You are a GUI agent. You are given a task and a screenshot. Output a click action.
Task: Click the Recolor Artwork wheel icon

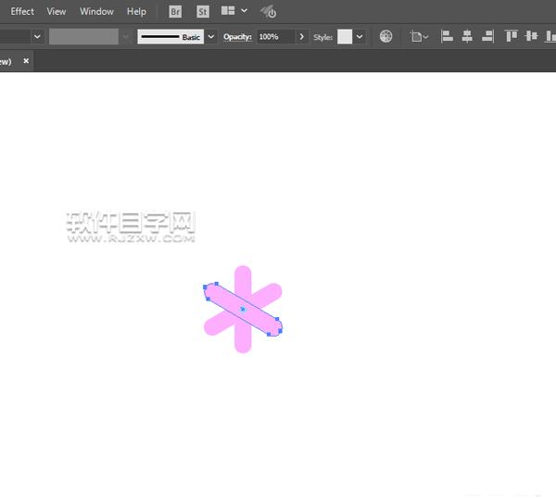pyautogui.click(x=386, y=37)
